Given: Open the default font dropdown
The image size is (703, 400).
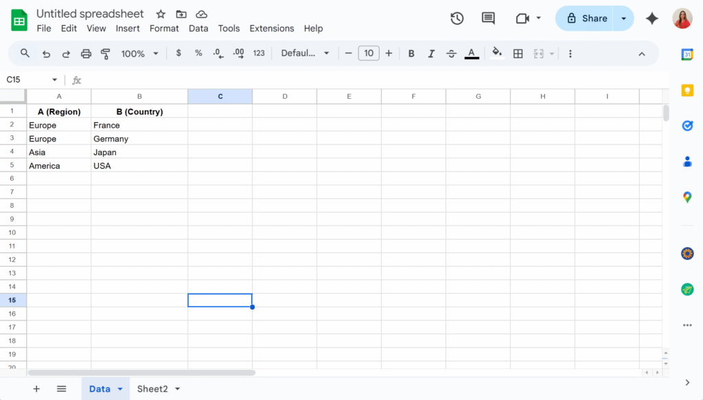Looking at the screenshot, I should [x=306, y=54].
